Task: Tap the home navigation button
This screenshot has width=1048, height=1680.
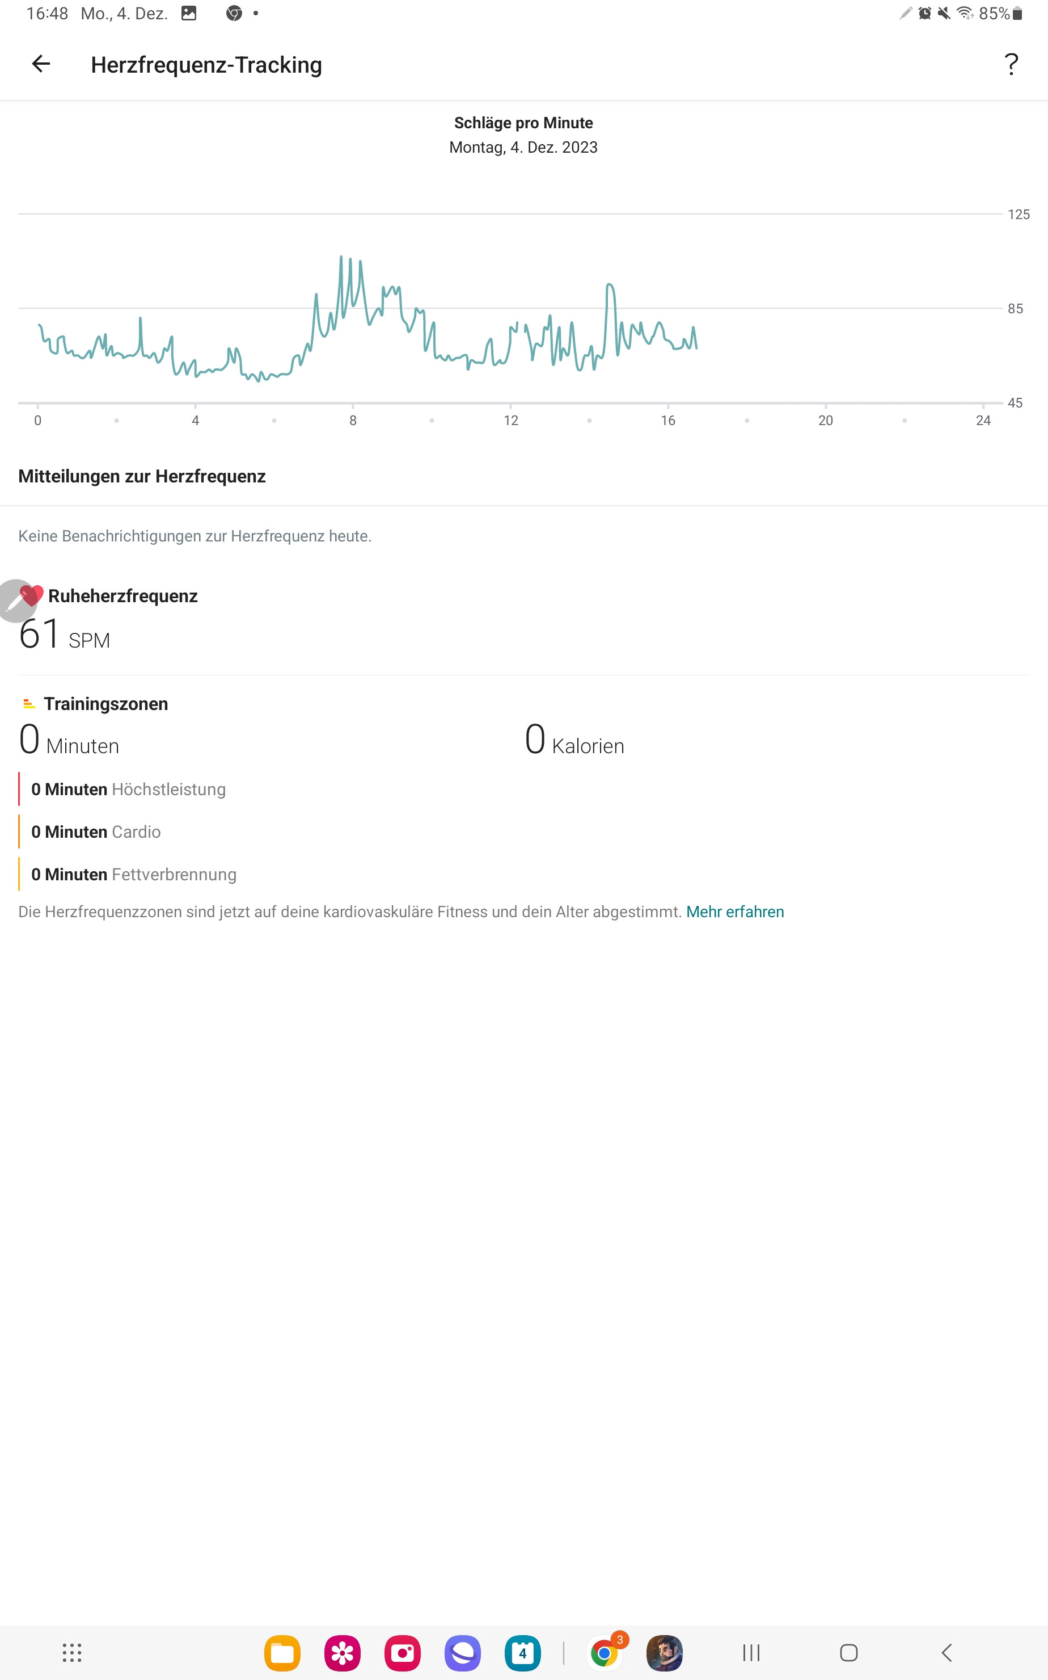Action: [849, 1653]
